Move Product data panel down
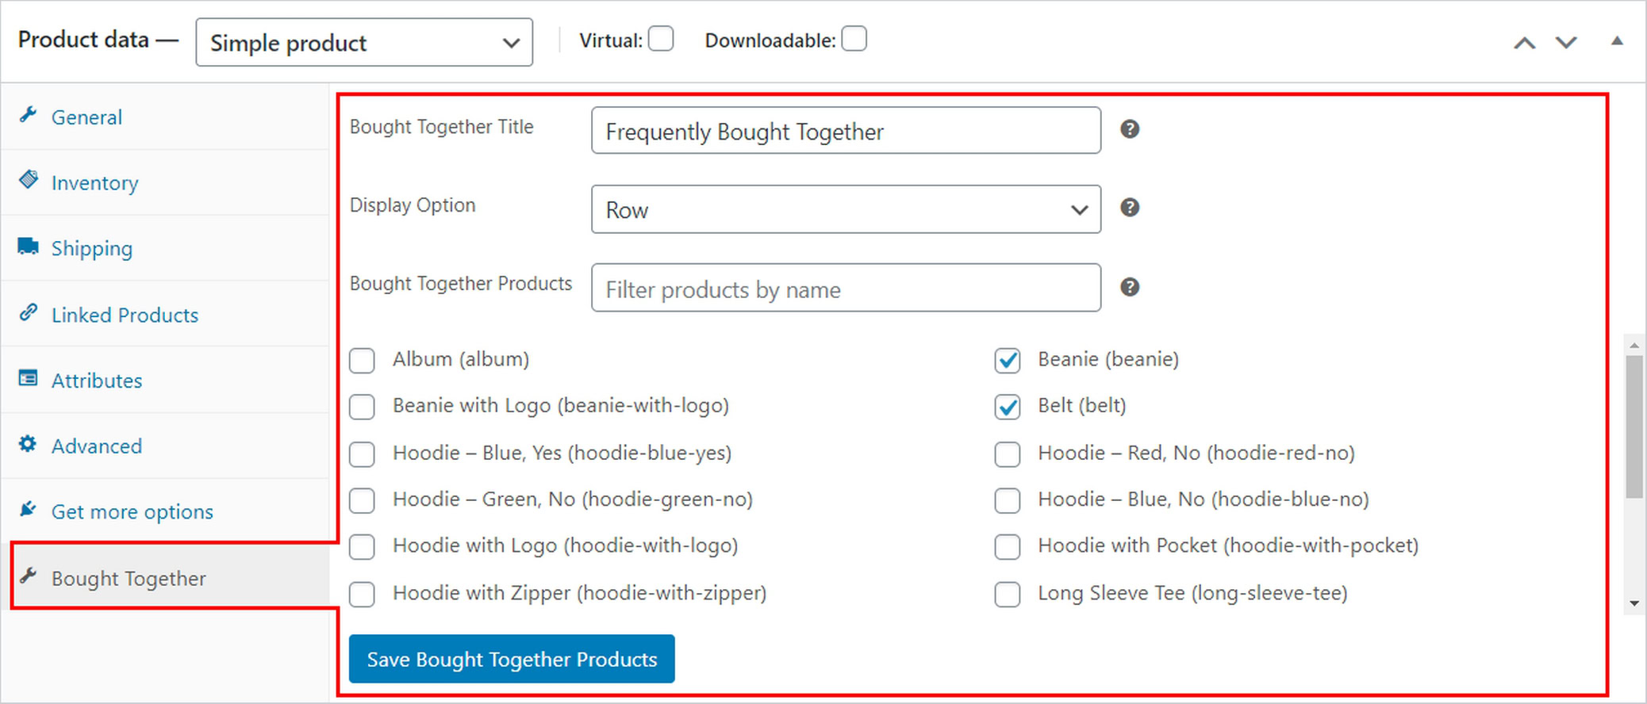Viewport: 1647px width, 704px height. [1566, 43]
